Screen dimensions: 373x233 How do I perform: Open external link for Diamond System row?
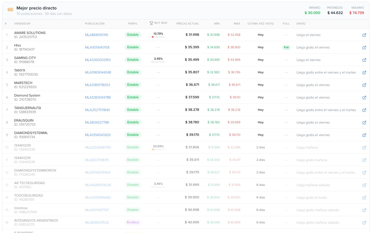pos(364,98)
